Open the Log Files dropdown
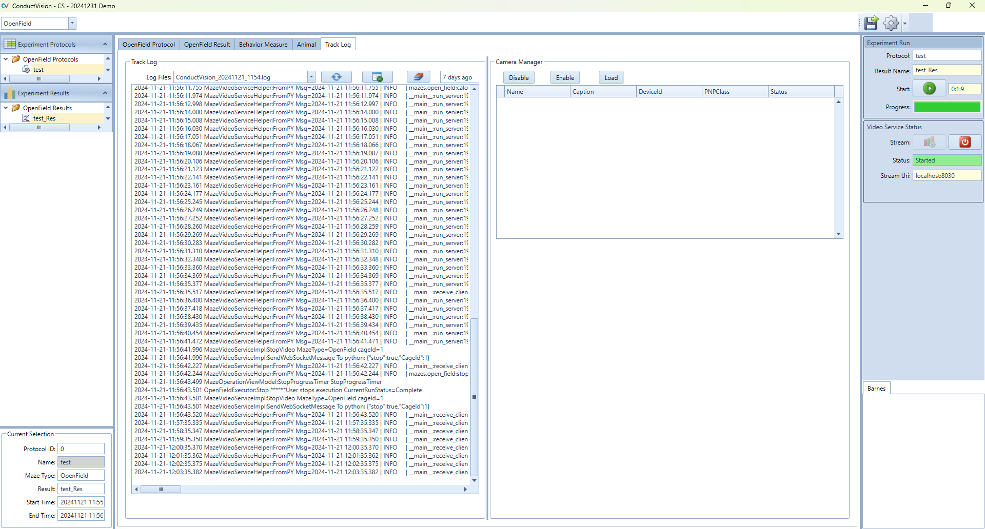The height and width of the screenshot is (529, 985). coord(311,77)
